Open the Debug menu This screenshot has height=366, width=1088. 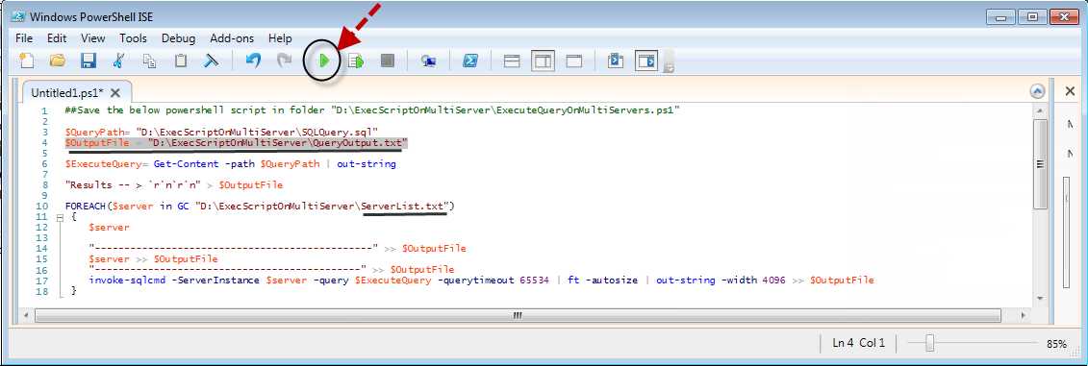(x=178, y=38)
